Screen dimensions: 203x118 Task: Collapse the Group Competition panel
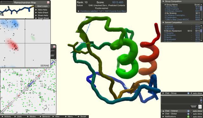point(163,1)
